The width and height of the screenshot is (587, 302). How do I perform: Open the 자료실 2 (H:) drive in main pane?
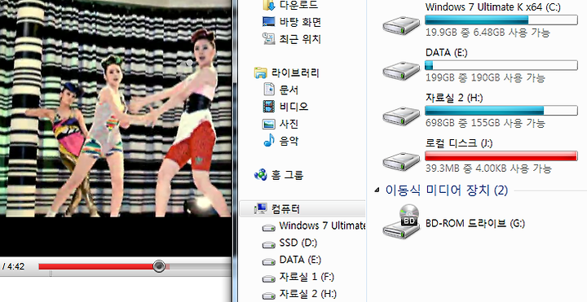click(454, 98)
